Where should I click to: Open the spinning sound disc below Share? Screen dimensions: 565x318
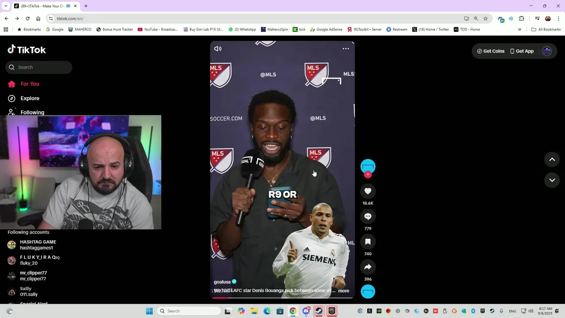(368, 291)
